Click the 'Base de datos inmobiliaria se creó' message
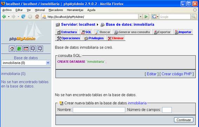Image resolution: width=199 pixels, height=127 pixels. (x=84, y=47)
